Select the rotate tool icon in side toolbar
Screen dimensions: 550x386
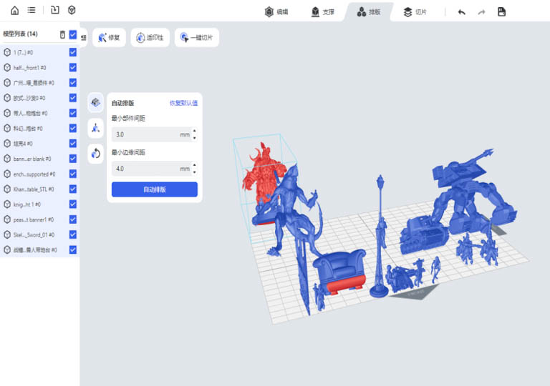tap(95, 154)
